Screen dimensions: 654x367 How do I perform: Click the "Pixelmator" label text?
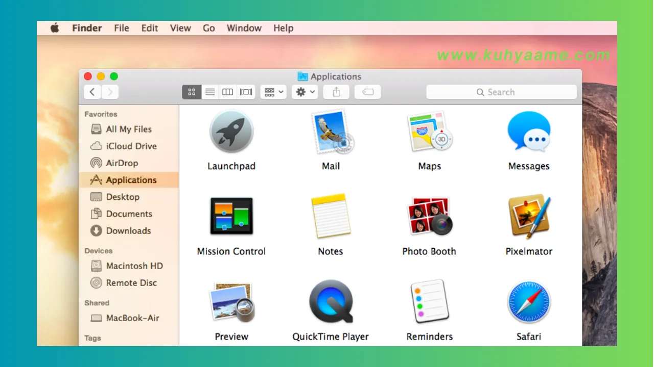(529, 251)
